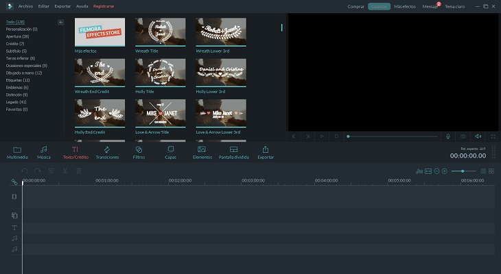Image resolution: width=501 pixels, height=274 pixels.
Task: Adjust the timeline zoom slider
Action: pos(463,171)
